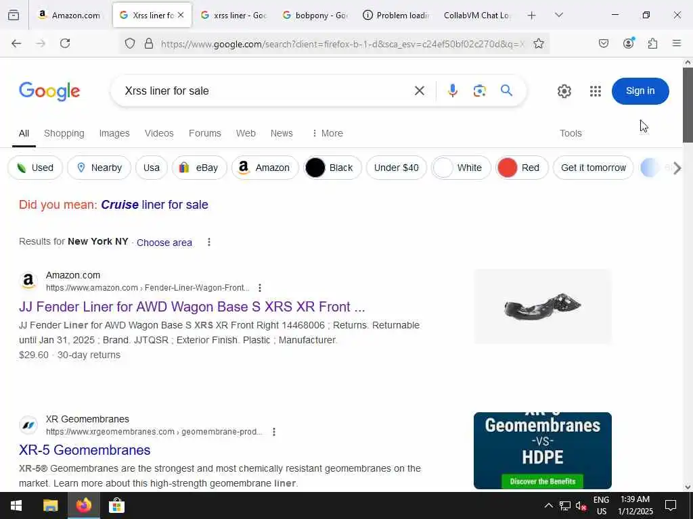
Task: Open Windows Start menu
Action: point(16,505)
